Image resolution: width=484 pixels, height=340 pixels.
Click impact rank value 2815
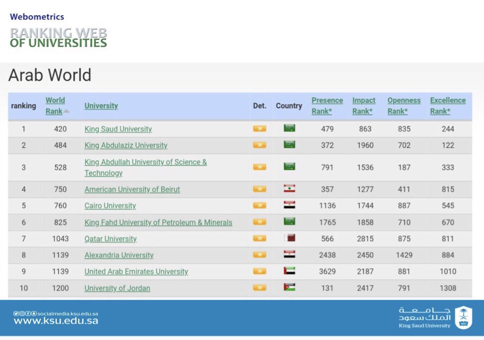365,239
